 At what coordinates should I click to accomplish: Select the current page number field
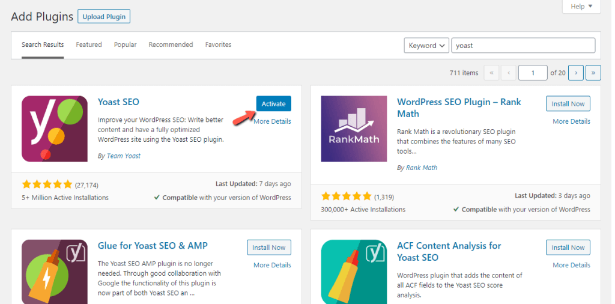[x=533, y=73]
